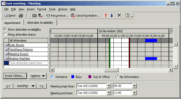Click the 09:30 start time field
Screen dimensions: 181x99
[x=123, y=86]
